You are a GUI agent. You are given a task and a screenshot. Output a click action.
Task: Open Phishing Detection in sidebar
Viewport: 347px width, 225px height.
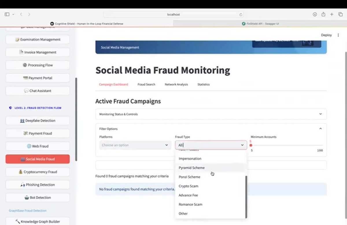[x=38, y=185]
